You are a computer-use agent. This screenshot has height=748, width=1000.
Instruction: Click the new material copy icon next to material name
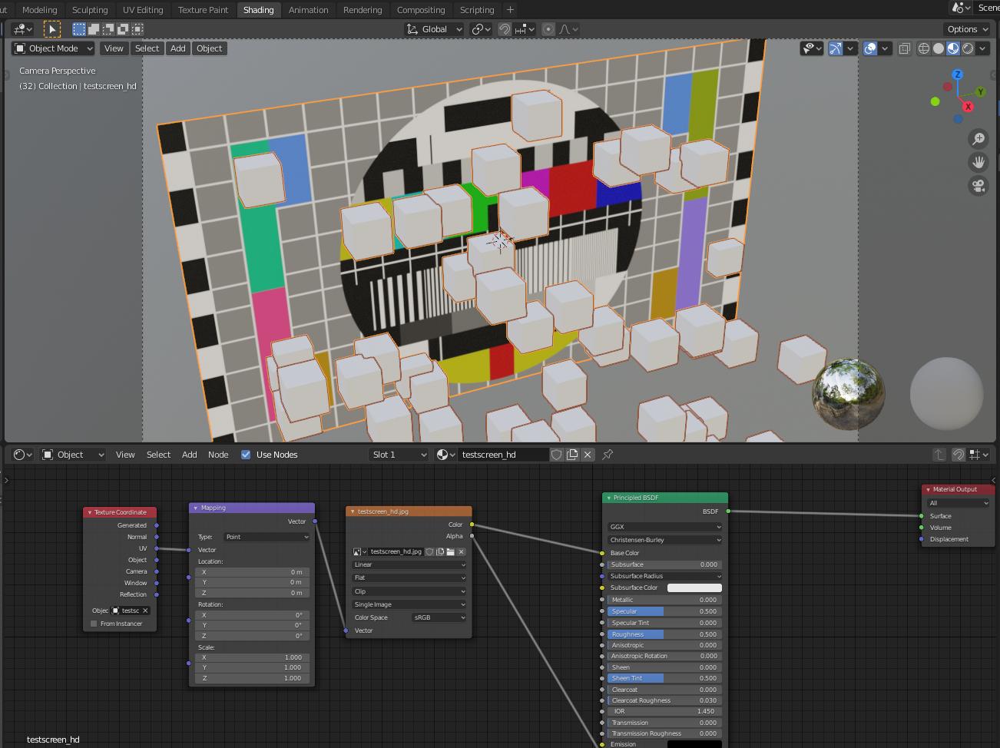[572, 455]
